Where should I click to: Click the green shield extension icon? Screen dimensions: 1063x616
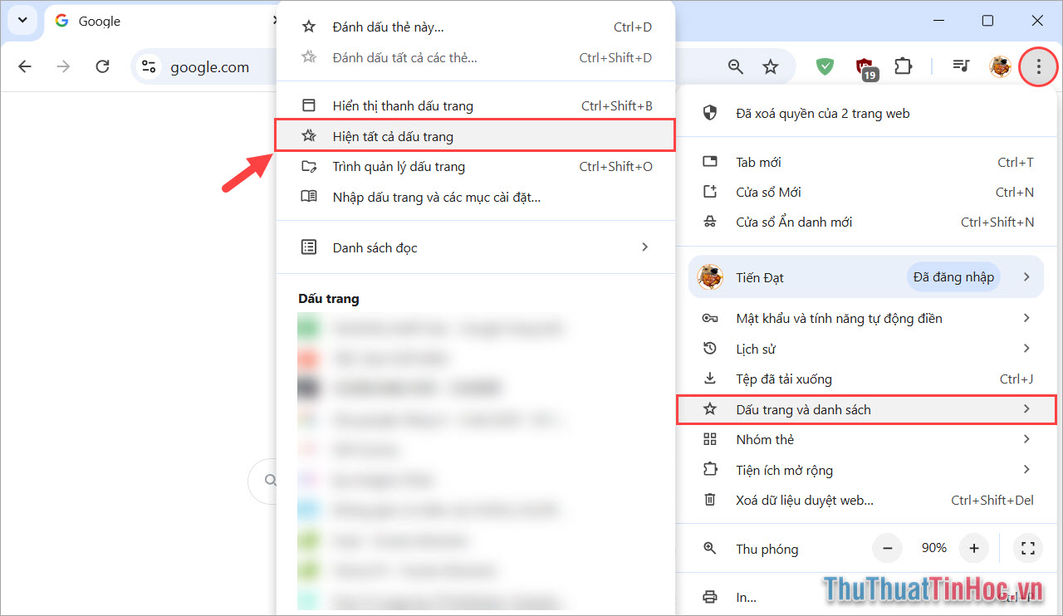[x=825, y=67]
